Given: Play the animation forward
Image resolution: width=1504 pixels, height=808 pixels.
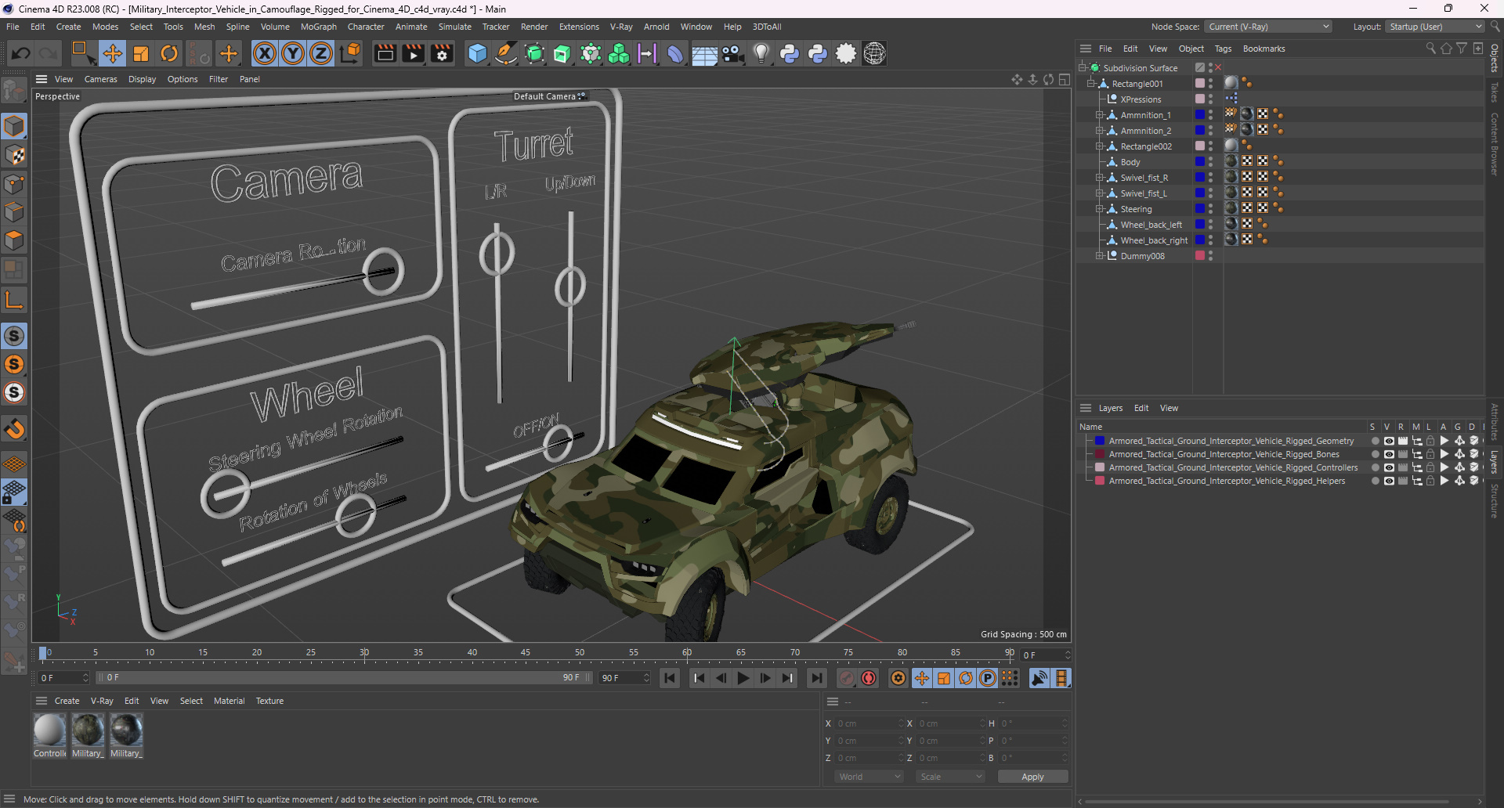Looking at the screenshot, I should click(743, 678).
